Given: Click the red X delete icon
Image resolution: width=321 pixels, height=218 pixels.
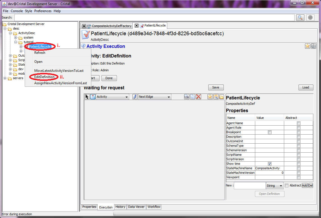Looking at the screenshot, I should pyautogui.click(x=198, y=97).
